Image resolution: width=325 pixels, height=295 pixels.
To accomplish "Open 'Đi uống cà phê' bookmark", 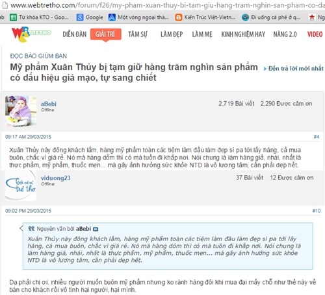I will [271, 18].
